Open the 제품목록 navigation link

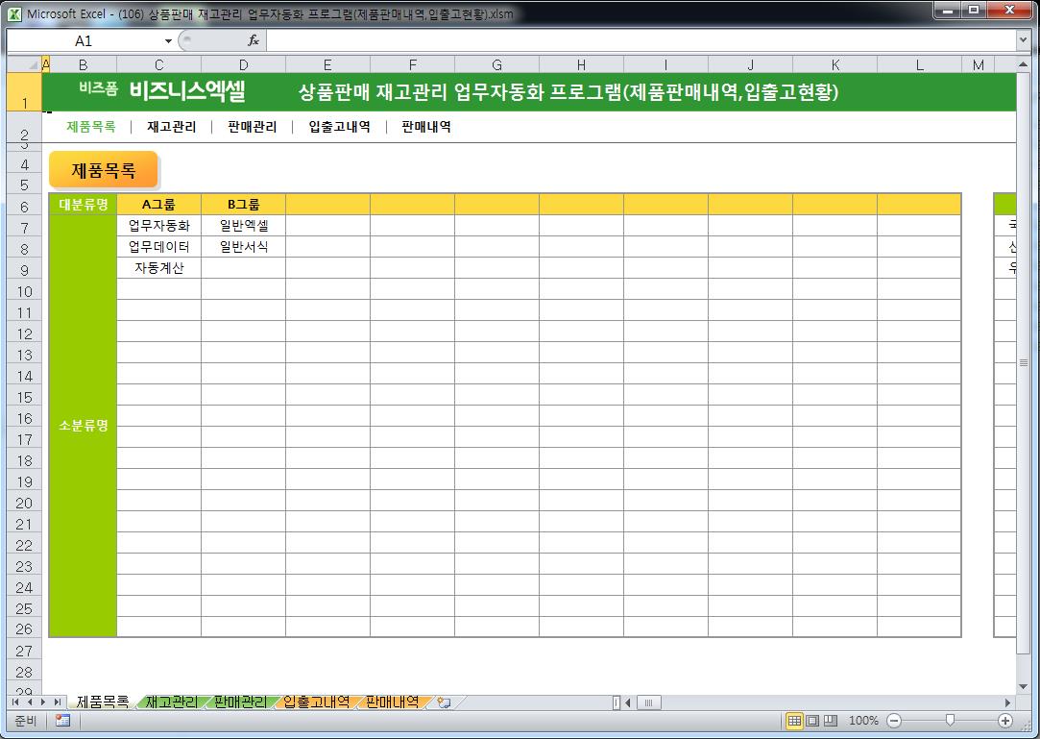point(91,127)
